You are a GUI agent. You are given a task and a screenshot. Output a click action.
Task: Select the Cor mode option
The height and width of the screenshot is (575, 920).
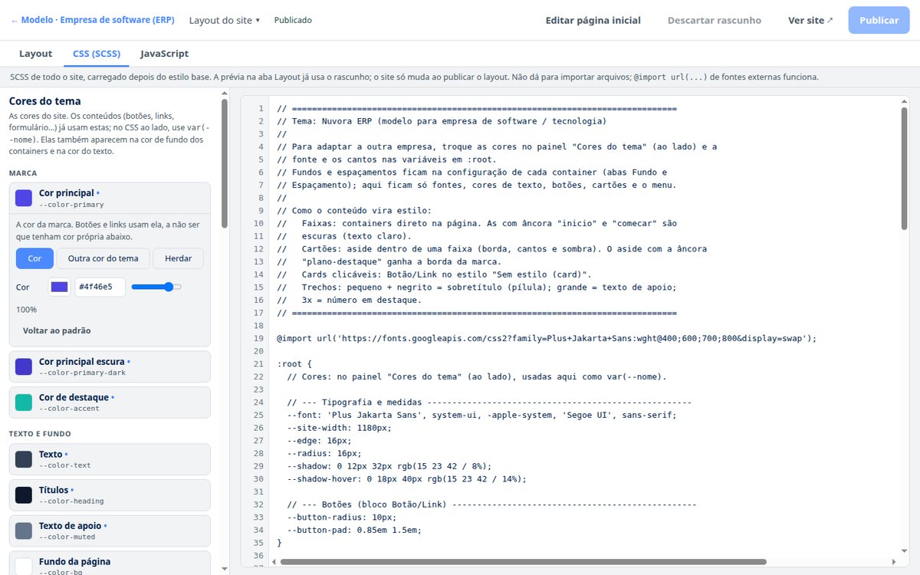point(34,258)
